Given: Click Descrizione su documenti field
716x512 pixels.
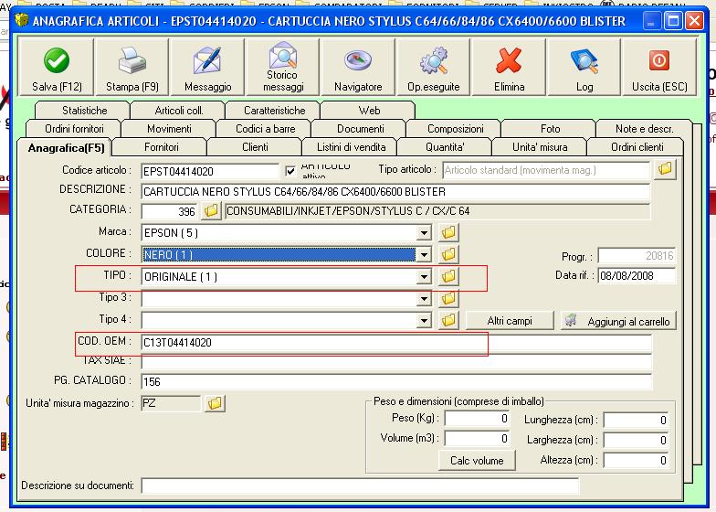Looking at the screenshot, I should (x=360, y=485).
